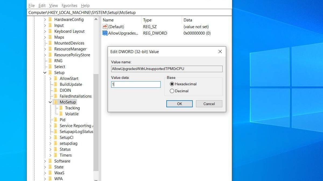Select the Keyboard Layout folder icon

(x=50, y=31)
